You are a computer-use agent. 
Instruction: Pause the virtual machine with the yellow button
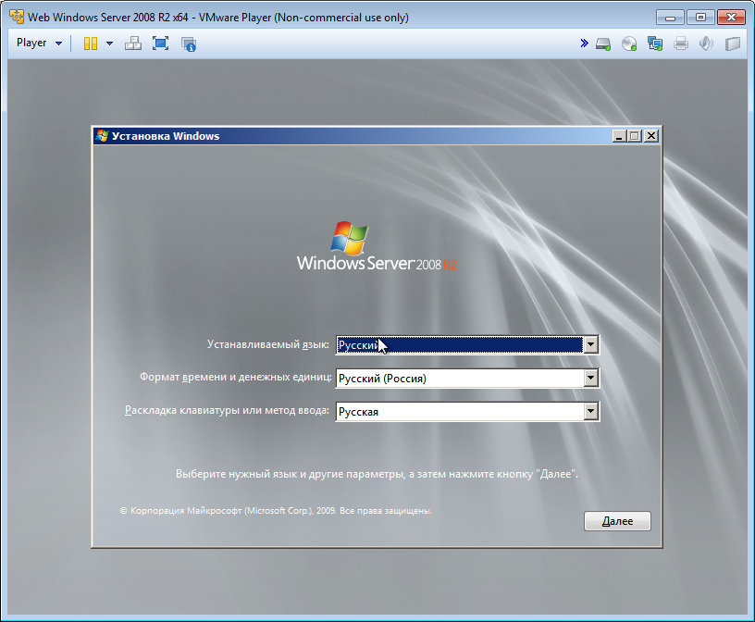(91, 44)
